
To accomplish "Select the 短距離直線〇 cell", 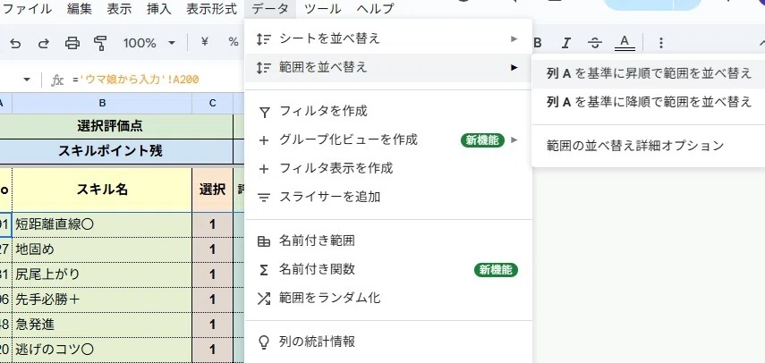I will click(x=102, y=224).
